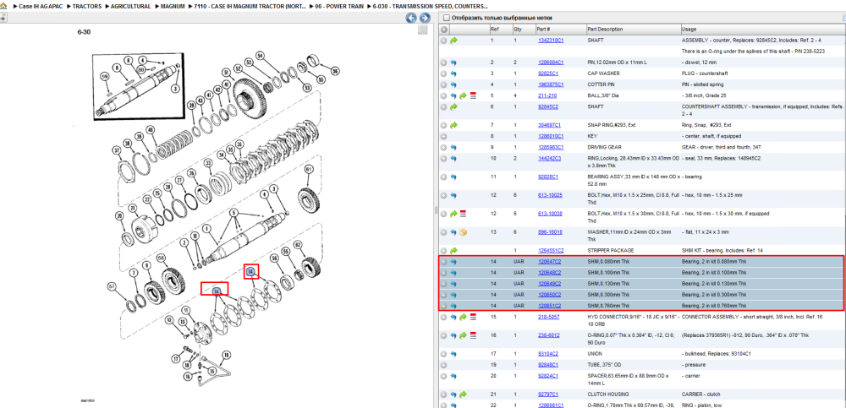Open part number link 93104C2
The image size is (846, 408).
[548, 354]
